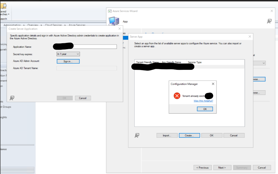Screen dimensions: 278x174
Task: Click the Summary button in Azure Services Wizard
Action: point(242,168)
